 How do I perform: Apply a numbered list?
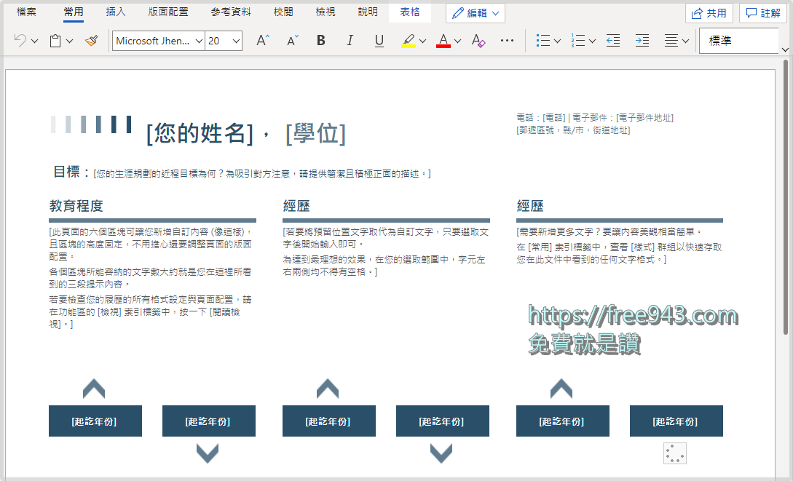(x=580, y=41)
